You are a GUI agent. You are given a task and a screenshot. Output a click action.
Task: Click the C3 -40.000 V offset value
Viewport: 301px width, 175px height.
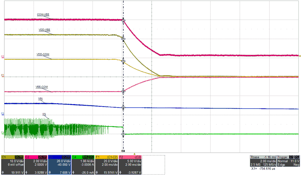pos(64,164)
